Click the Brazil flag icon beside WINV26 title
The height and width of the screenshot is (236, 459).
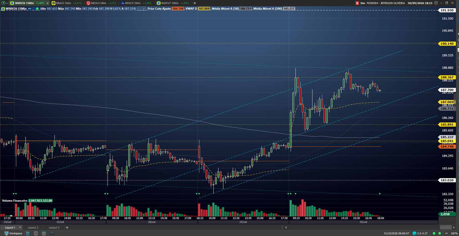click(3, 9)
